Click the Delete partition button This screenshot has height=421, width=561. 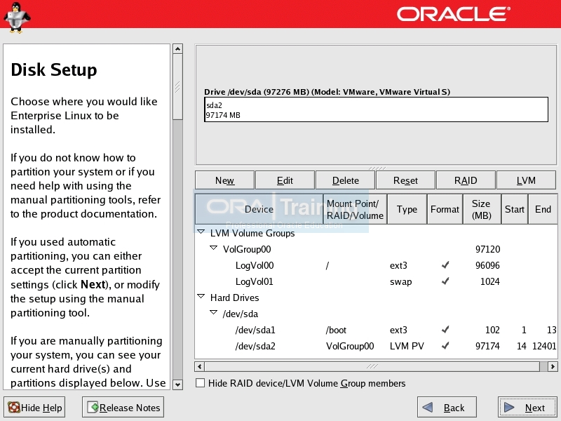pyautogui.click(x=345, y=180)
